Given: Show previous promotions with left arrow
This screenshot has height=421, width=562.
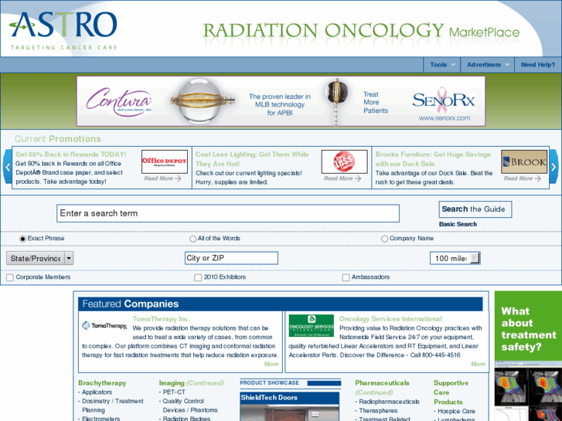Looking at the screenshot, I should (x=7, y=167).
